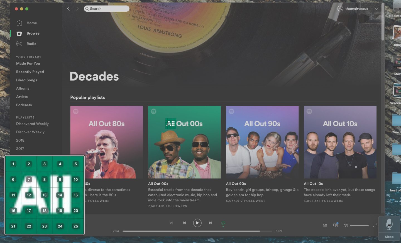Mute using the volume speaker icon
The width and height of the screenshot is (401, 243).
click(x=345, y=225)
